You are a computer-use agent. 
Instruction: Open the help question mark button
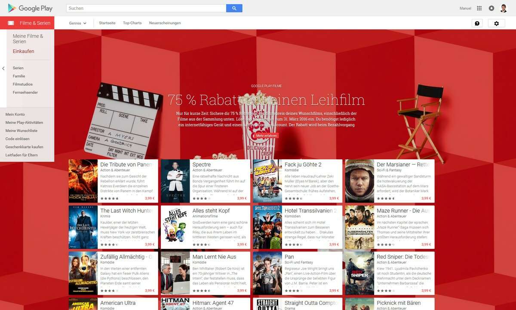pos(477,23)
